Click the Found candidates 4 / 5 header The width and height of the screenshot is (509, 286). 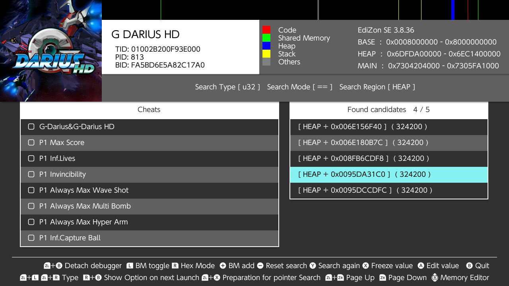(389, 110)
